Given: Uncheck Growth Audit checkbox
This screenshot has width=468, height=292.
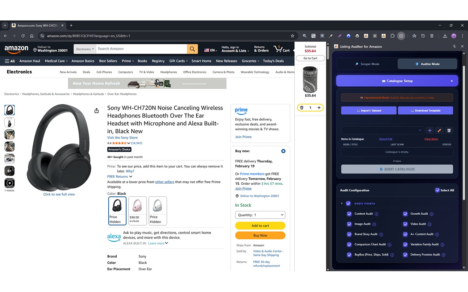Looking at the screenshot, I should (x=405, y=214).
